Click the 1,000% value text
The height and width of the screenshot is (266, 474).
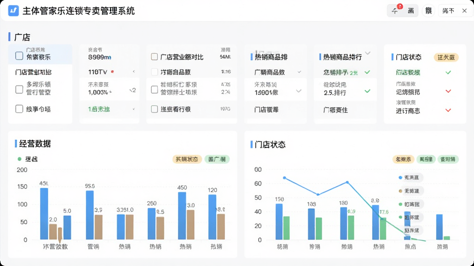[x=100, y=92]
